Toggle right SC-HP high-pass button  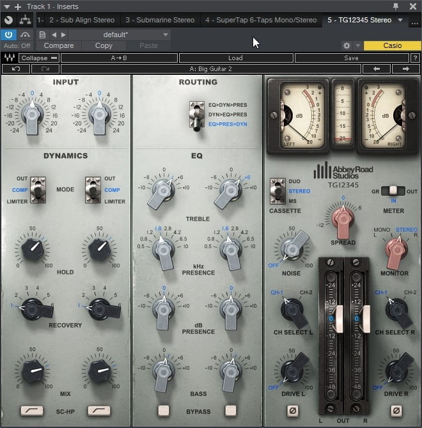[x=98, y=411]
